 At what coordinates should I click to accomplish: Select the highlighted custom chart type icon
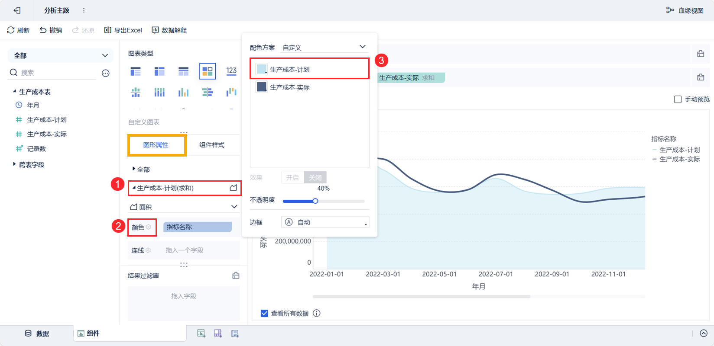pyautogui.click(x=208, y=71)
